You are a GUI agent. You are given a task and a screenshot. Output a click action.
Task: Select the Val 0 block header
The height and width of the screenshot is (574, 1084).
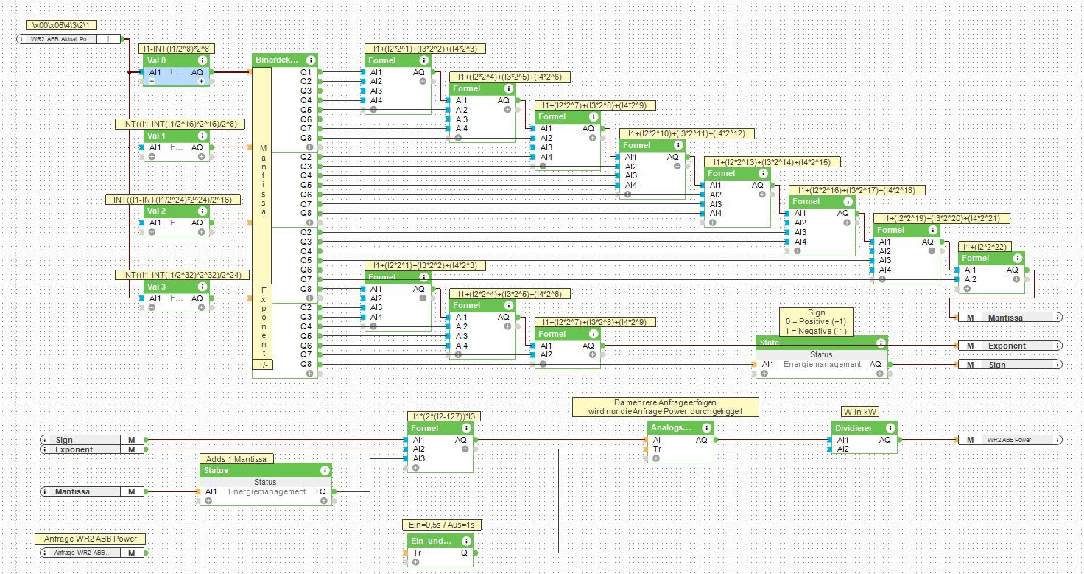[177, 60]
